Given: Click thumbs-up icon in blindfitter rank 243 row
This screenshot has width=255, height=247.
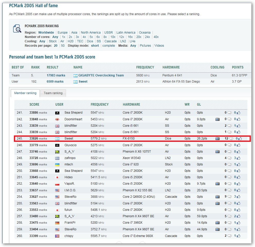Looking at the screenshot, I should point(238,126).
